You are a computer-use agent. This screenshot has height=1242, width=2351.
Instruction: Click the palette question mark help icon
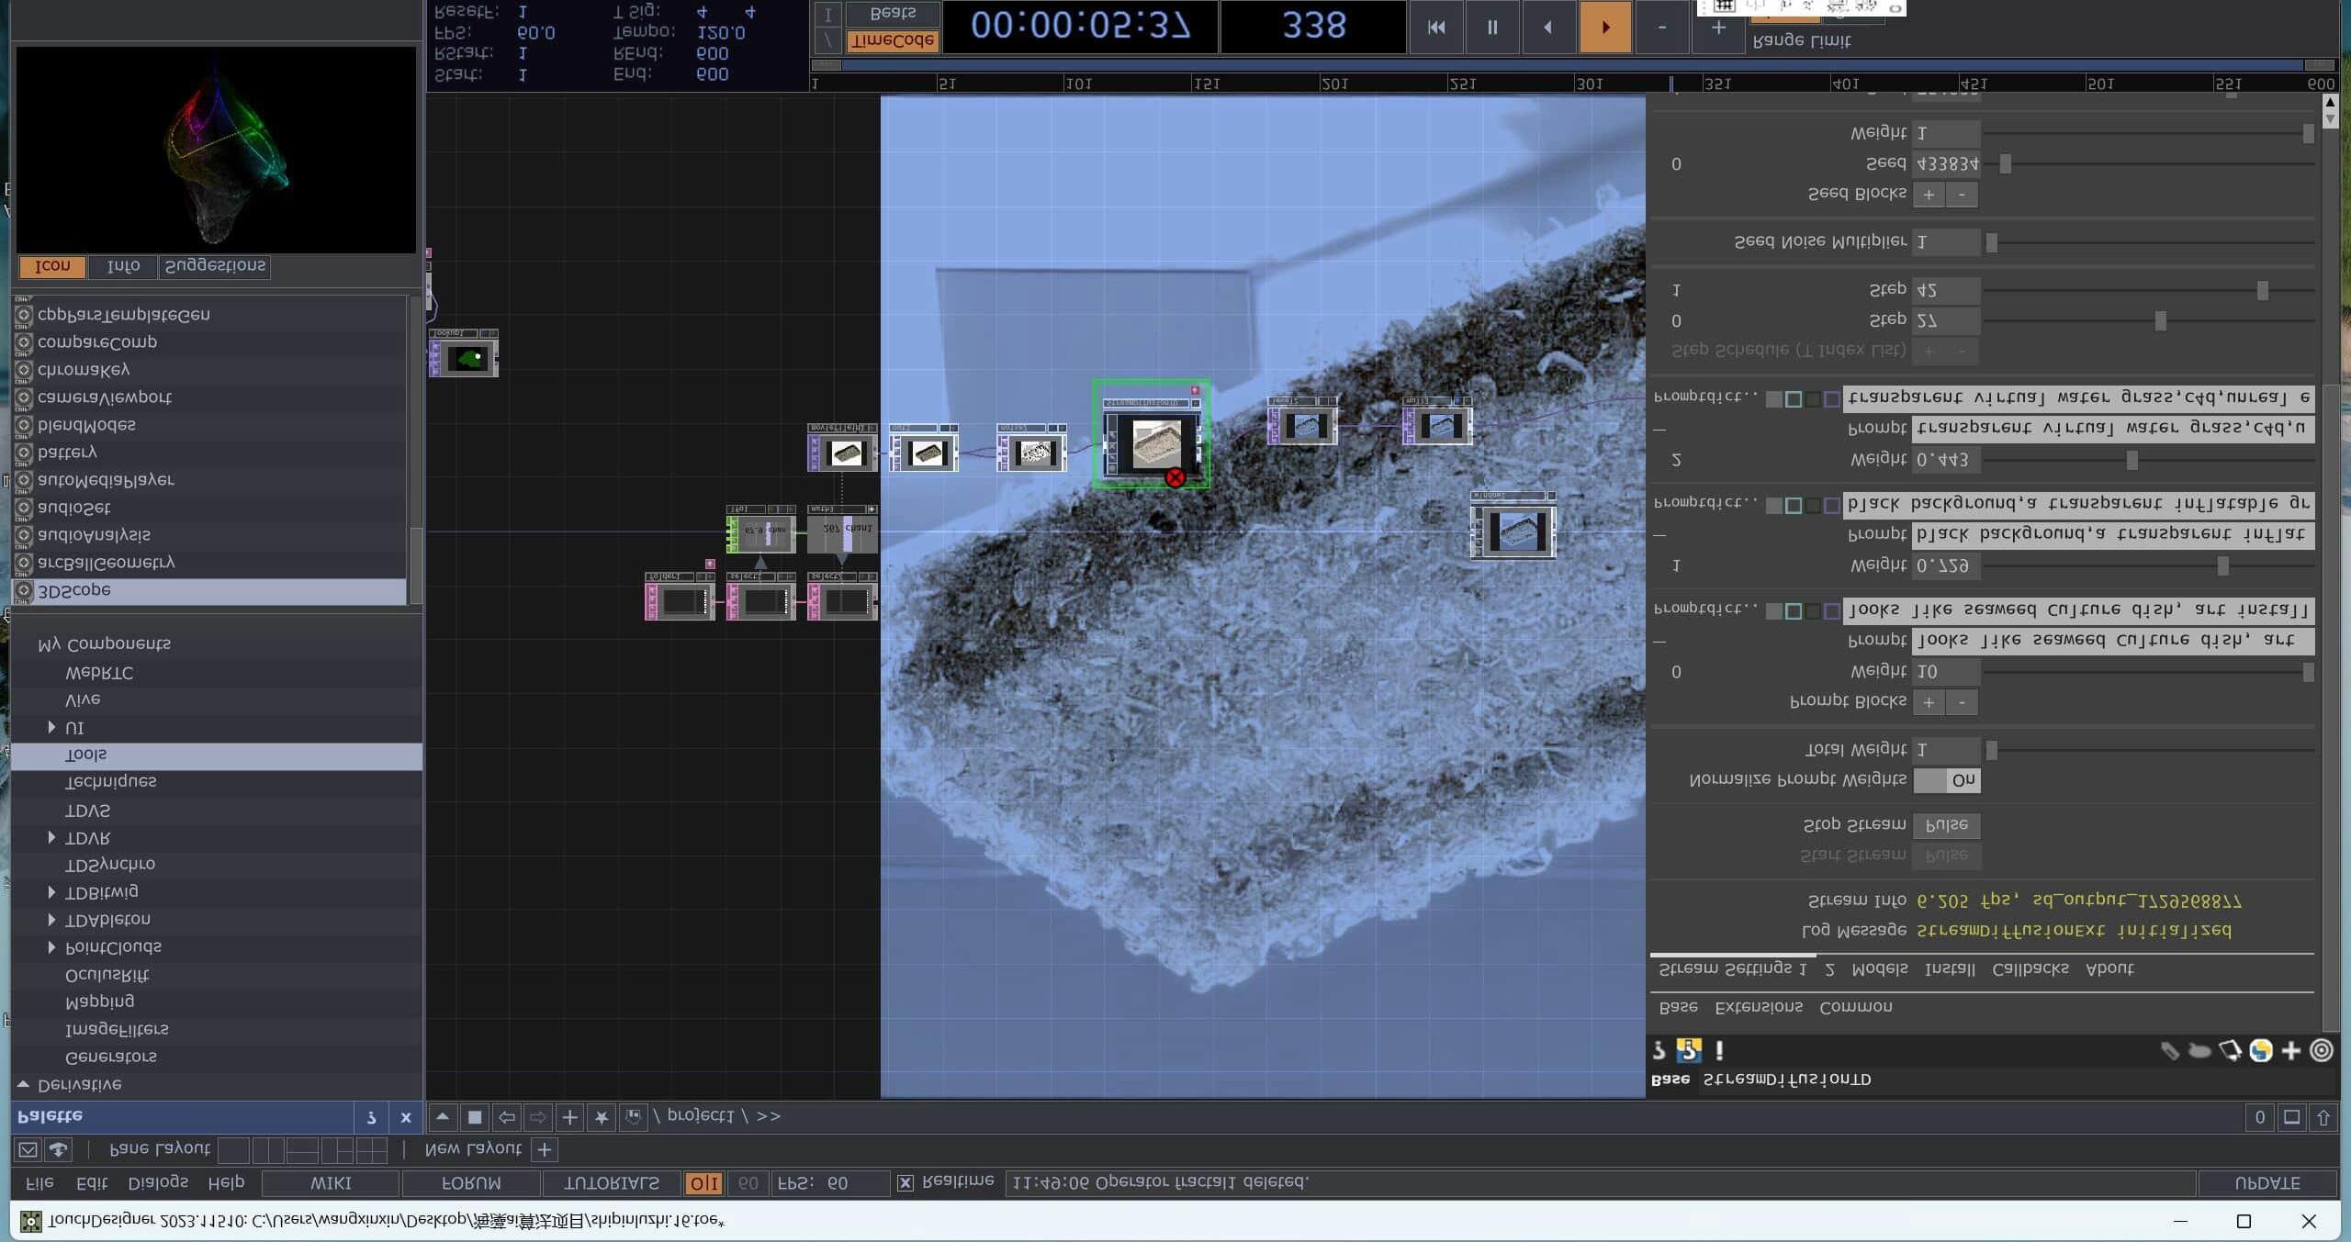pos(371,1117)
